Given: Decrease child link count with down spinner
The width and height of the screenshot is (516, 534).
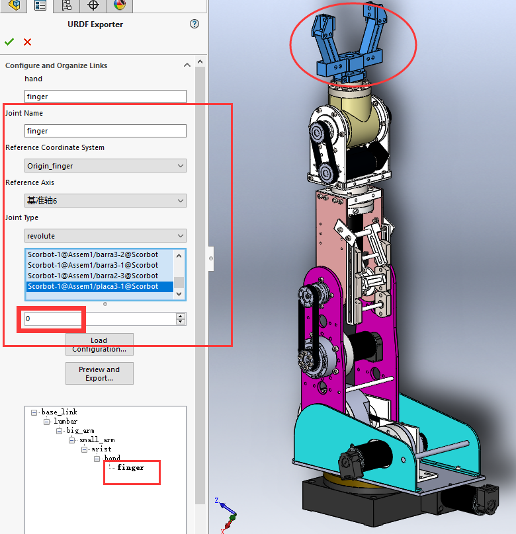Looking at the screenshot, I should click(x=181, y=322).
